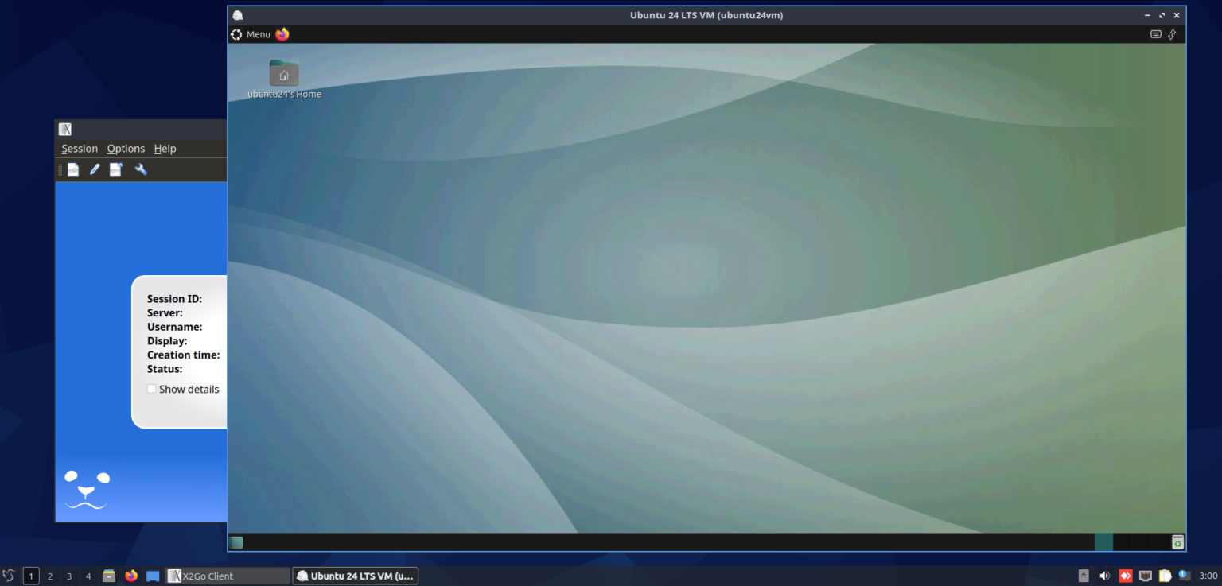Create a new session in X2Go Client
The height and width of the screenshot is (586, 1222).
pos(72,169)
